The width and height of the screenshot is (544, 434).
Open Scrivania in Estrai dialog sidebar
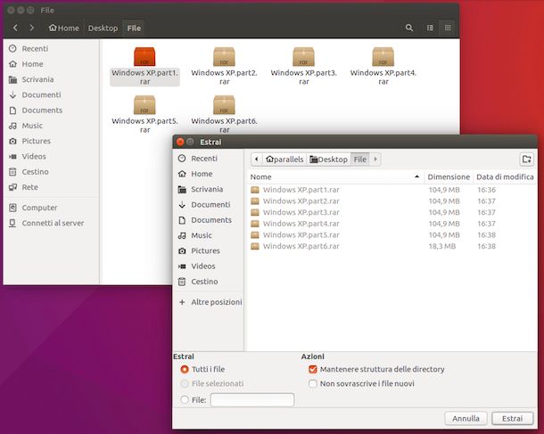(x=208, y=189)
